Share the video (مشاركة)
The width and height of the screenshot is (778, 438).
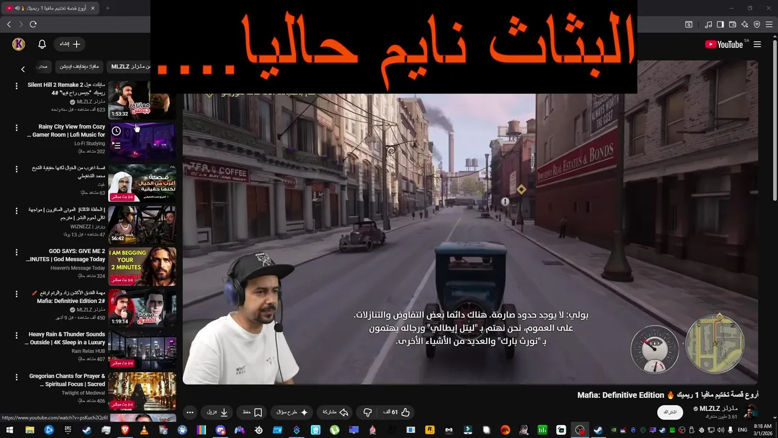pyautogui.click(x=335, y=412)
